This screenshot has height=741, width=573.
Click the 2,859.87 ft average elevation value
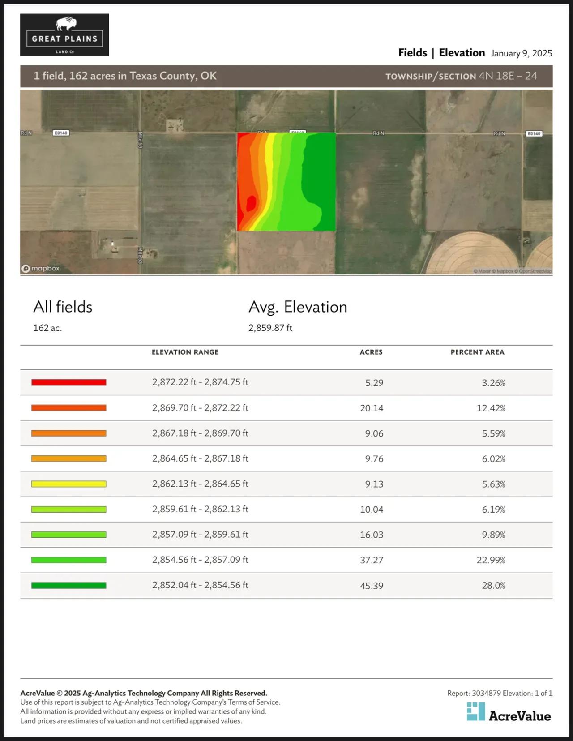click(270, 328)
